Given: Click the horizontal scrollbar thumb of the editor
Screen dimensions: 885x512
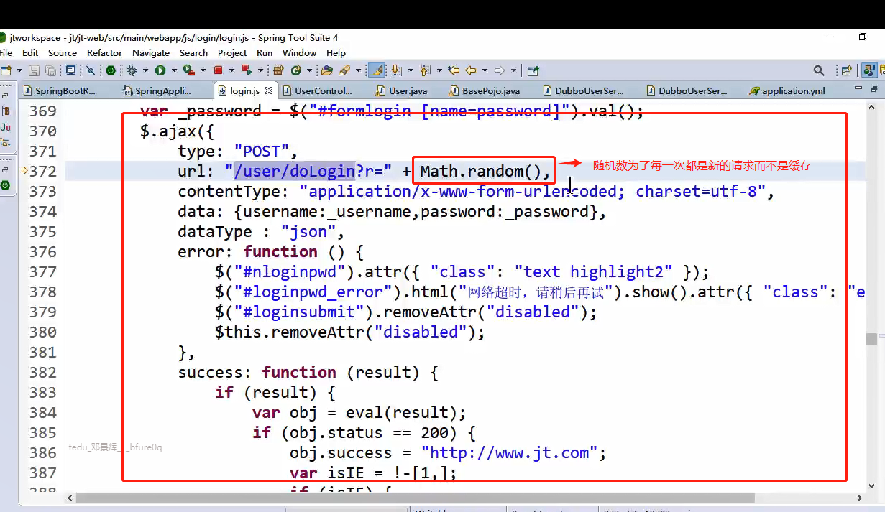Looking at the screenshot, I should [x=415, y=498].
